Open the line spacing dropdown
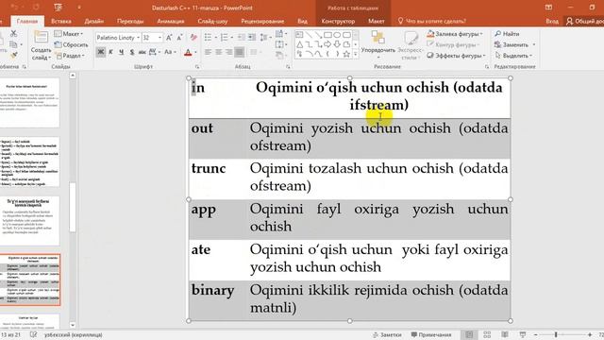Viewport: 604px width, 340px height. click(265, 38)
